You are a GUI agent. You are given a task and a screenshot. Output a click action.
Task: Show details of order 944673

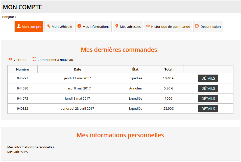pyautogui.click(x=208, y=99)
